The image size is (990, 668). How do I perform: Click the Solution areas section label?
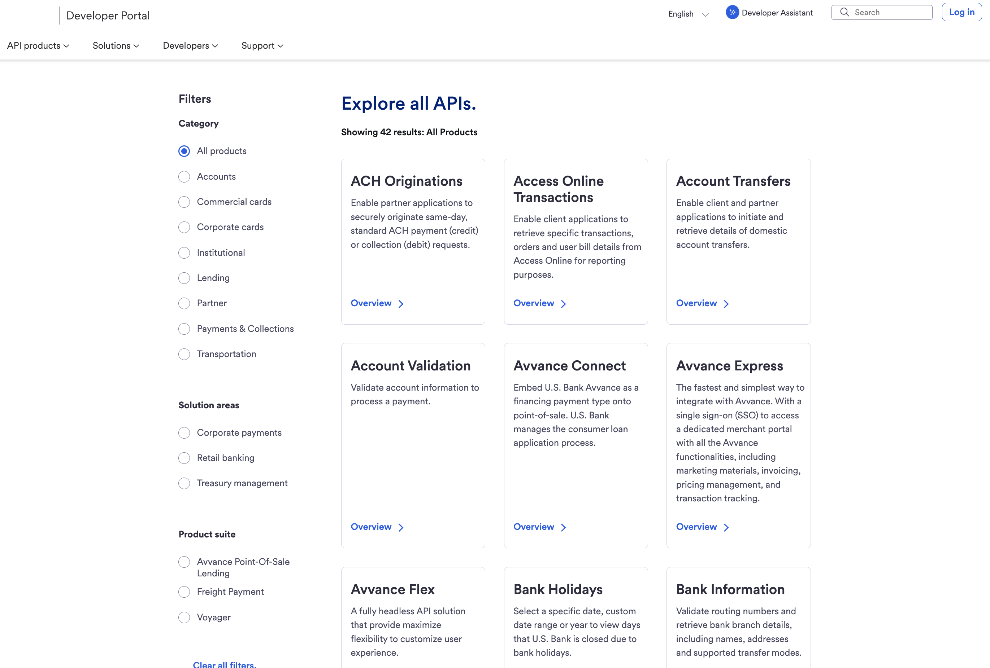(x=209, y=405)
